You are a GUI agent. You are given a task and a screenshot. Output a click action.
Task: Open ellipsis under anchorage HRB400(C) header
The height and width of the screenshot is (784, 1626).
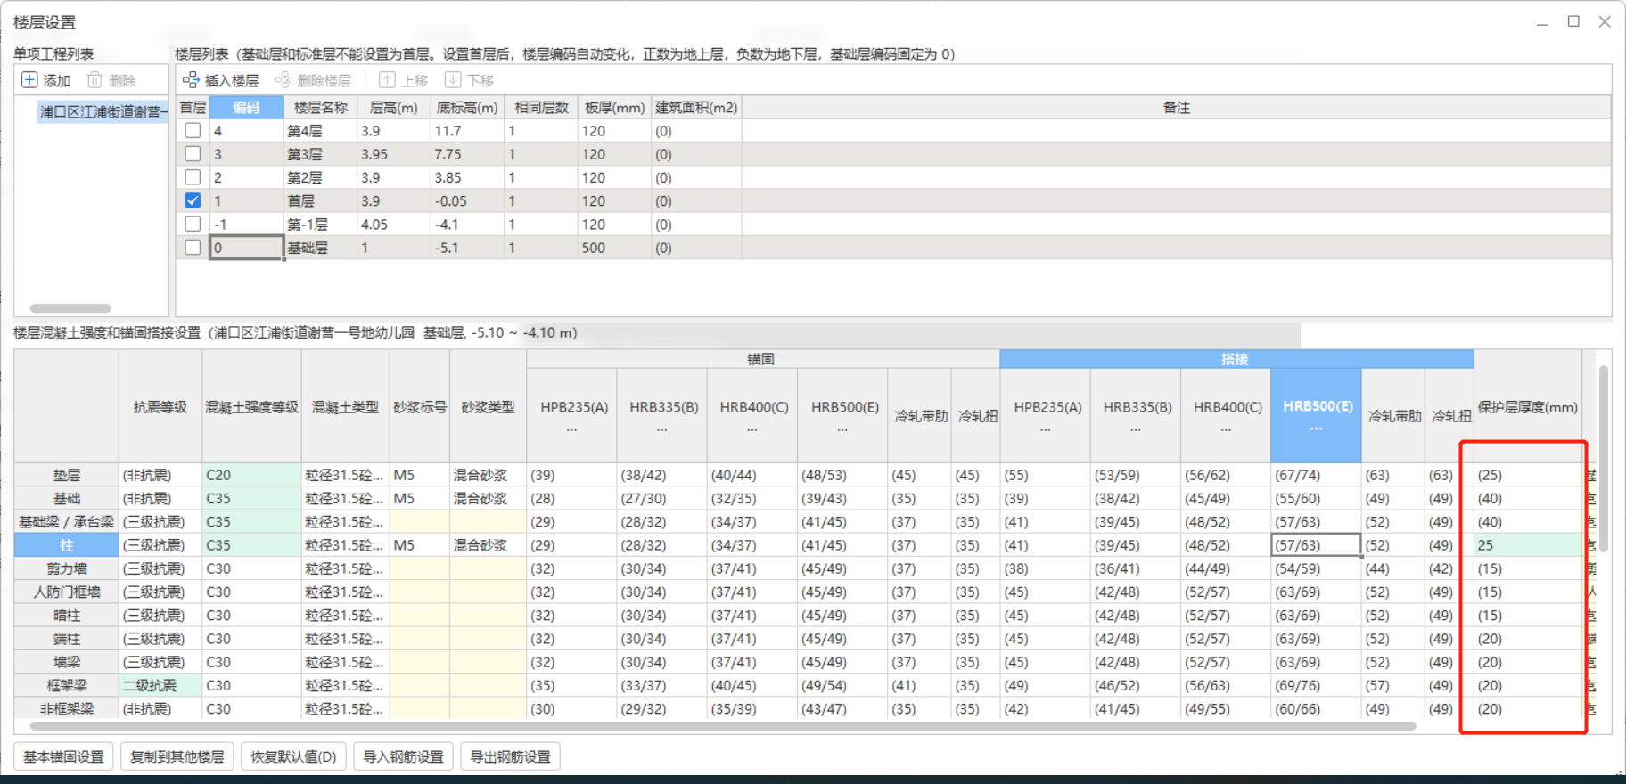click(752, 429)
